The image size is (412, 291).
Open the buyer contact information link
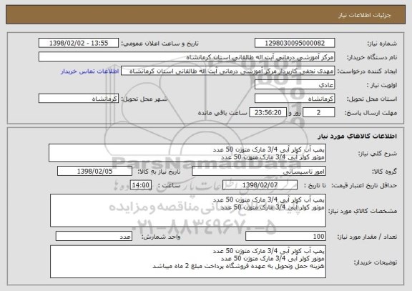pos(89,71)
